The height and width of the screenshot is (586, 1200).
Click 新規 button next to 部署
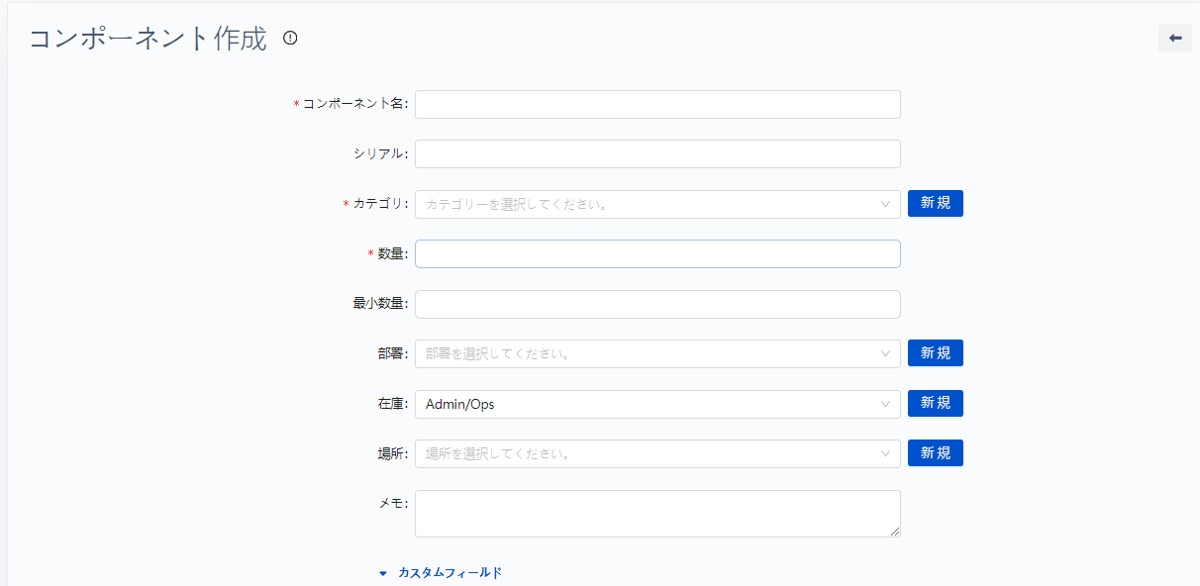(935, 352)
